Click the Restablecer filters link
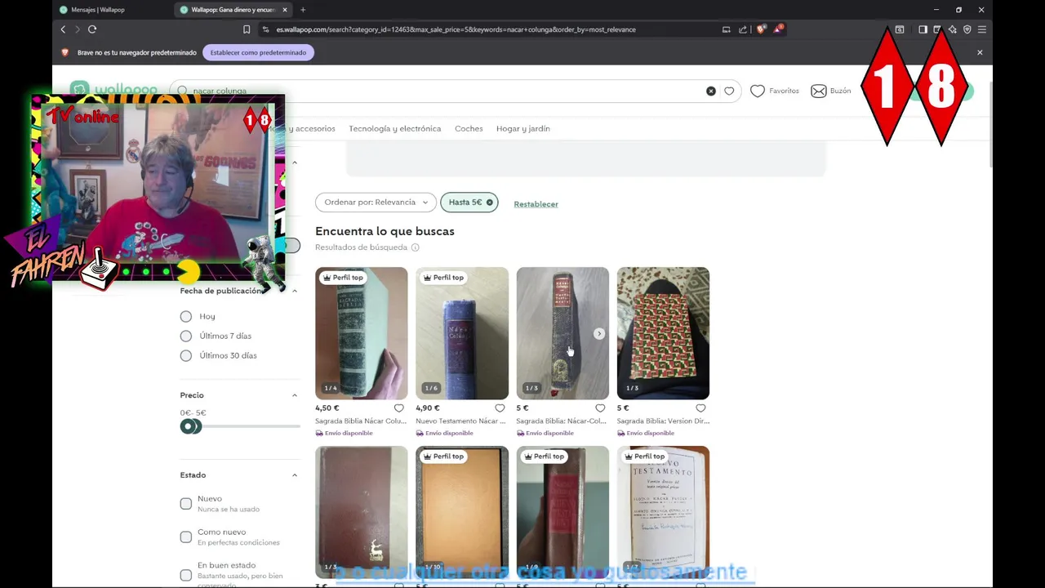The image size is (1045, 588). click(536, 204)
